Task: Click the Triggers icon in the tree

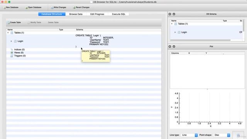Action: [12, 56]
